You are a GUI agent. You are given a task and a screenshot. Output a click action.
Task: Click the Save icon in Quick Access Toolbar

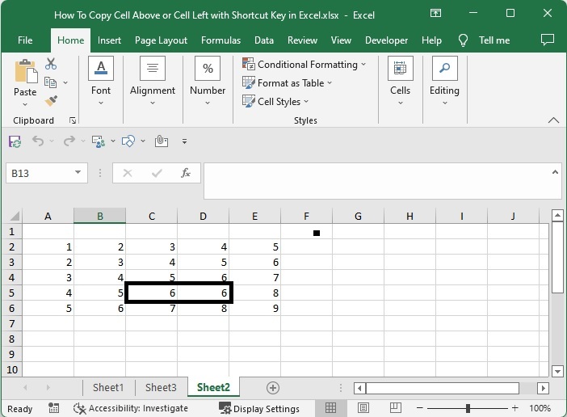15,141
